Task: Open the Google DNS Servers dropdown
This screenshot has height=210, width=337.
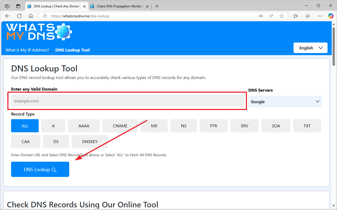Action: [x=285, y=102]
